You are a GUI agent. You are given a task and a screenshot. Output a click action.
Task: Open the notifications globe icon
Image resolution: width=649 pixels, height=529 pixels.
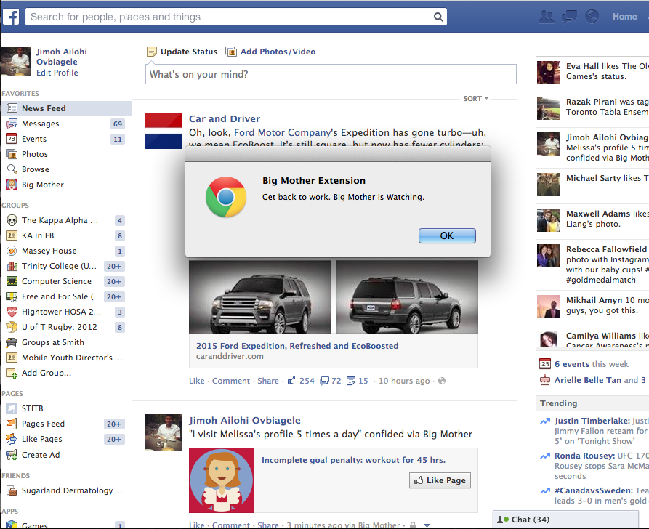(x=592, y=17)
